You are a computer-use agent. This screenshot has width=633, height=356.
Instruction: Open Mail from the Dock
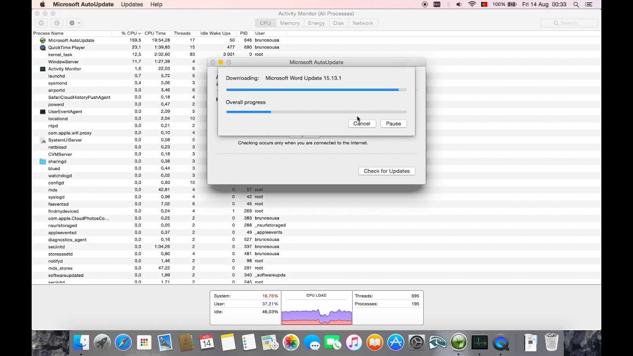tap(165, 342)
